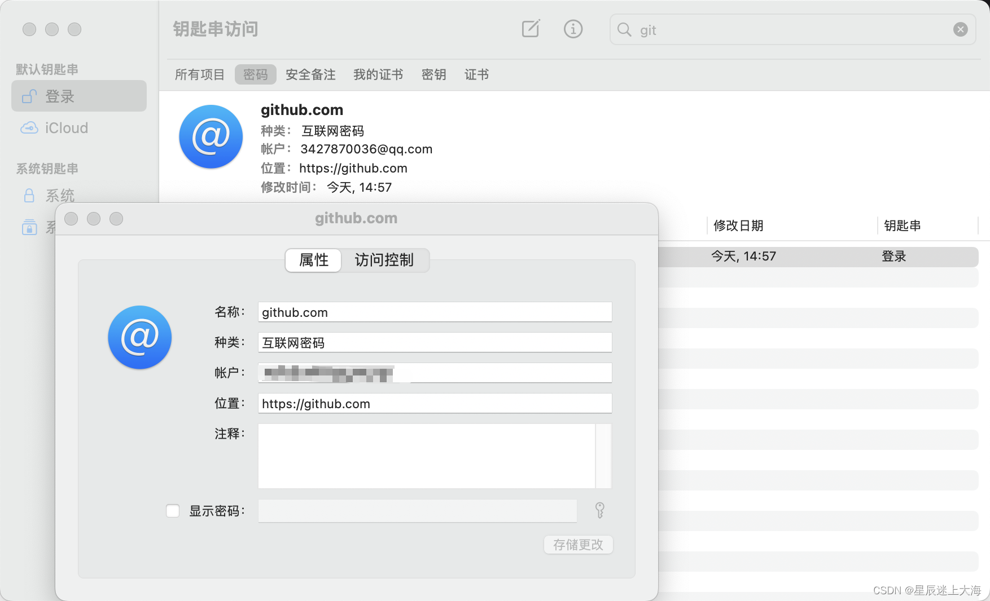
Task: Sort by 钥匙串 column header
Action: 927,226
